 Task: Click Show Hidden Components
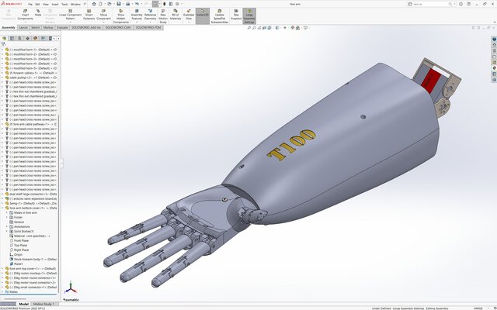[x=121, y=16]
